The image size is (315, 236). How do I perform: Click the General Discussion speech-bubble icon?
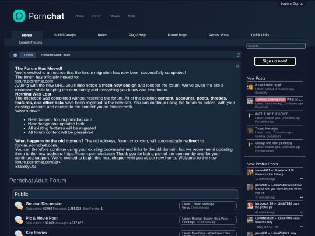[19, 206]
